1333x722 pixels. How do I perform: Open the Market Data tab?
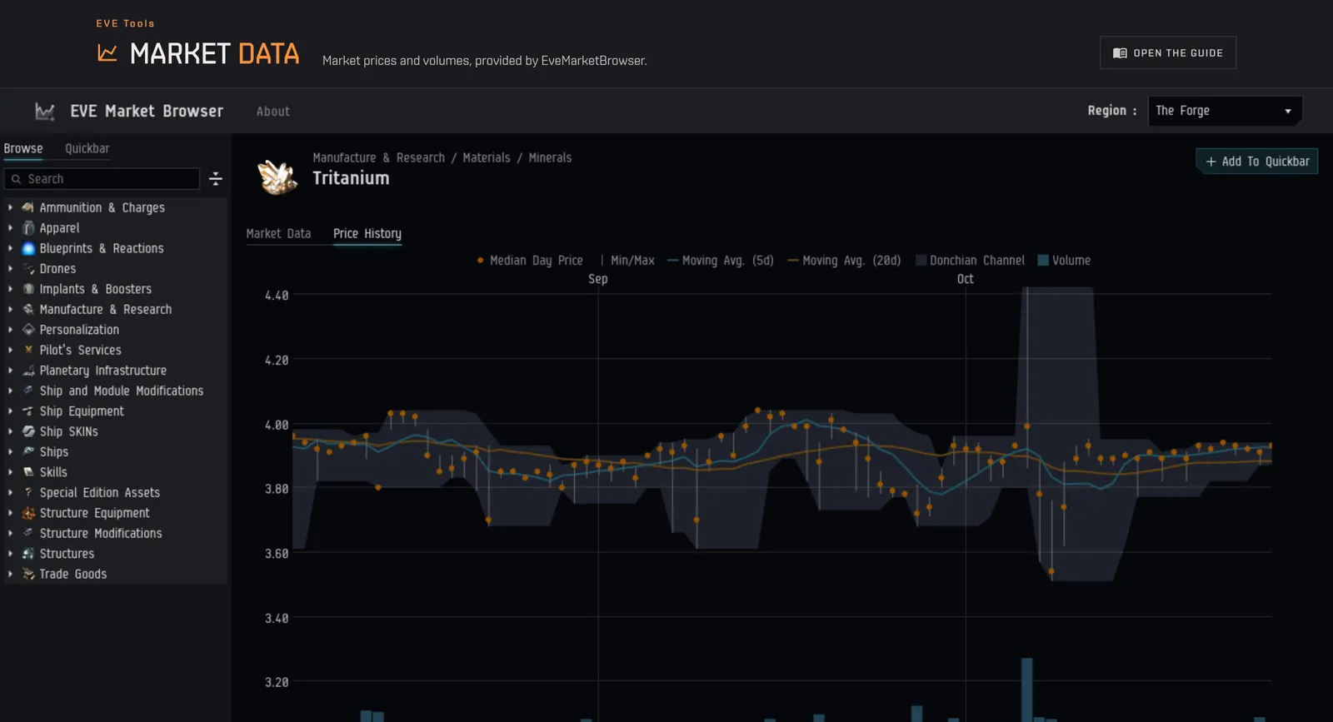pyautogui.click(x=278, y=234)
